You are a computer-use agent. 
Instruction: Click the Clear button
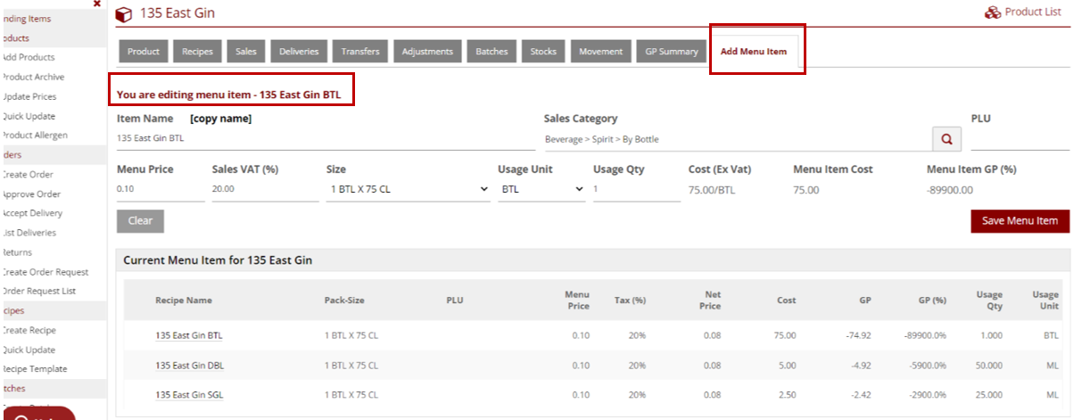point(140,221)
